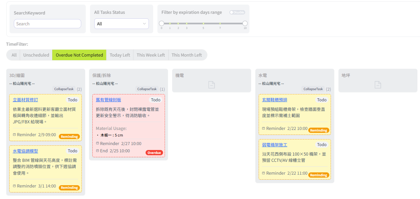Collapse tasks in the 水電 column
This screenshot has height=199, width=420.
click(x=313, y=89)
